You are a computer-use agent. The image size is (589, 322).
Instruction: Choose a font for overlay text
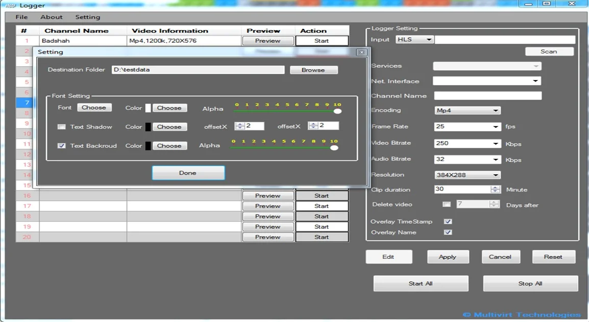click(x=94, y=107)
